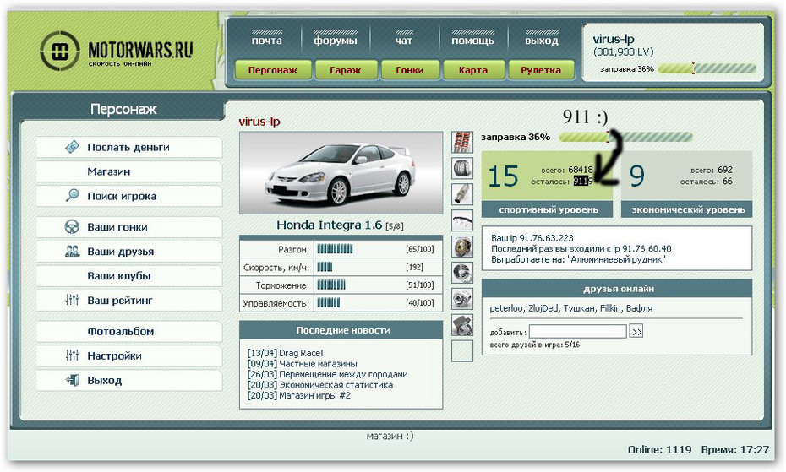Click Ваши друзья text link
The width and height of the screenshot is (786, 472).
pos(120,252)
